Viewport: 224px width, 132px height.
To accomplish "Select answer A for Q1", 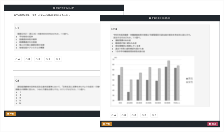I will (x=18, y=59).
